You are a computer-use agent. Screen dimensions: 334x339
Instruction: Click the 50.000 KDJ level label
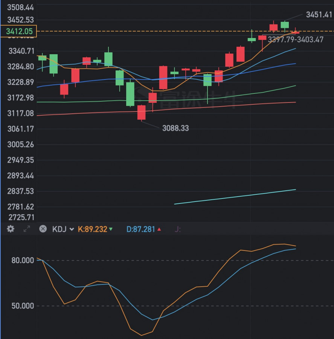[x=22, y=306]
